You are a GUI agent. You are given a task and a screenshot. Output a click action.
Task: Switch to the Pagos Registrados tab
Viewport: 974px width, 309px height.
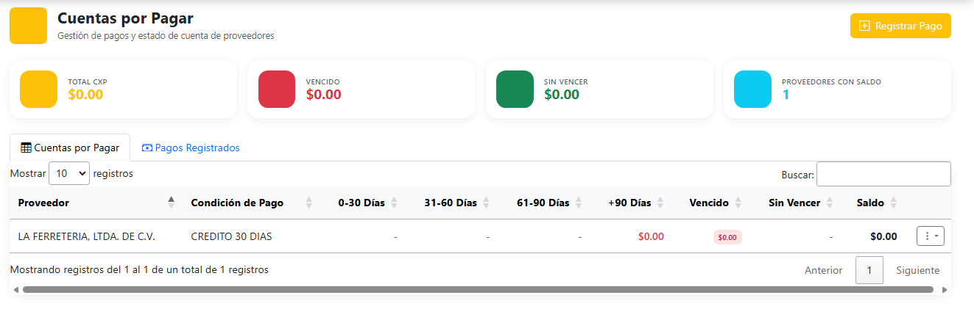(x=191, y=148)
